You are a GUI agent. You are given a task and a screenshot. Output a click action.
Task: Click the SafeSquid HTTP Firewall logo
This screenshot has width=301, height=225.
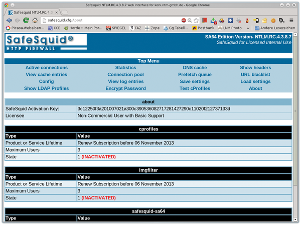pyautogui.click(x=46, y=43)
